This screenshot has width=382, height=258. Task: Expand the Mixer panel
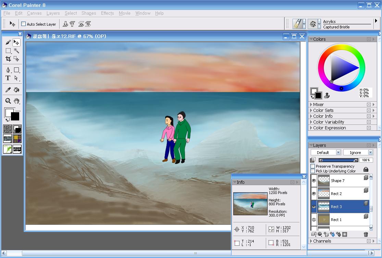coord(318,105)
